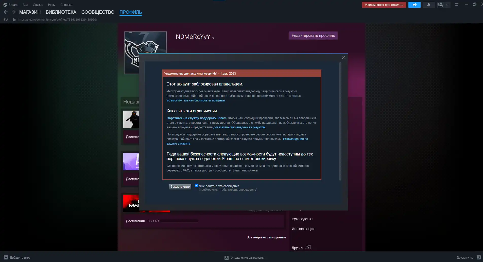This screenshot has height=262, width=483.
Task: Go forward with the right arrow
Action: coord(14,12)
